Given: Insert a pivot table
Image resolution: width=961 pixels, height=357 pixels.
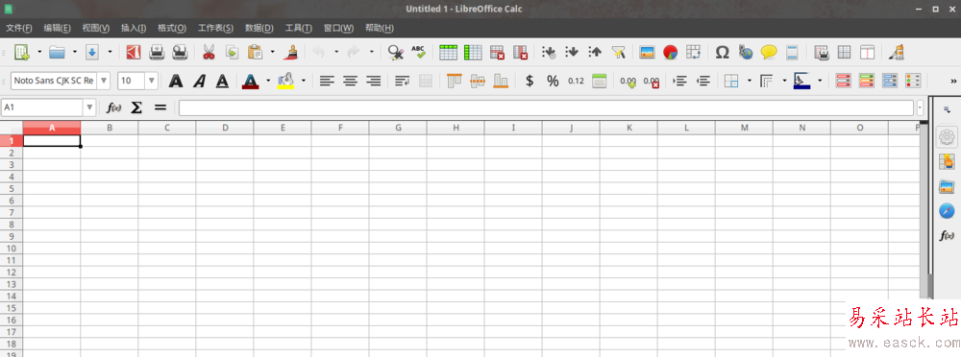Looking at the screenshot, I should (x=693, y=53).
